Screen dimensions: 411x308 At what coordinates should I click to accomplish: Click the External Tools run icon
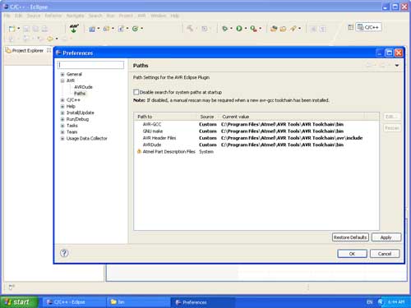(x=253, y=29)
